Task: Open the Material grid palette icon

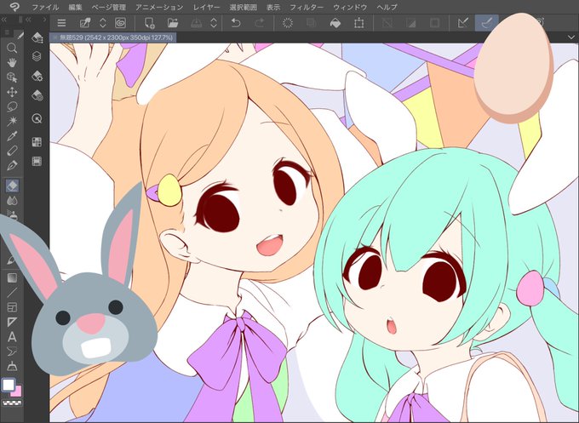Action: point(37,142)
